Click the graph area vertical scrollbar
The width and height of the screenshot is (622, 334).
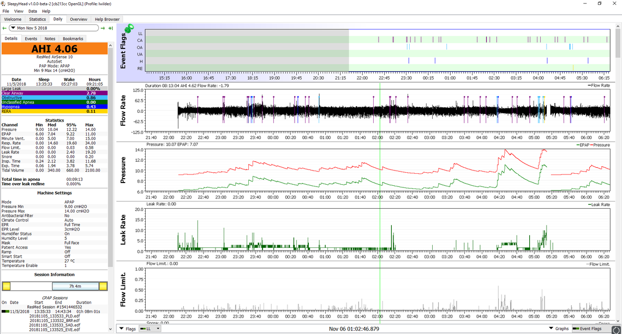[x=618, y=163]
